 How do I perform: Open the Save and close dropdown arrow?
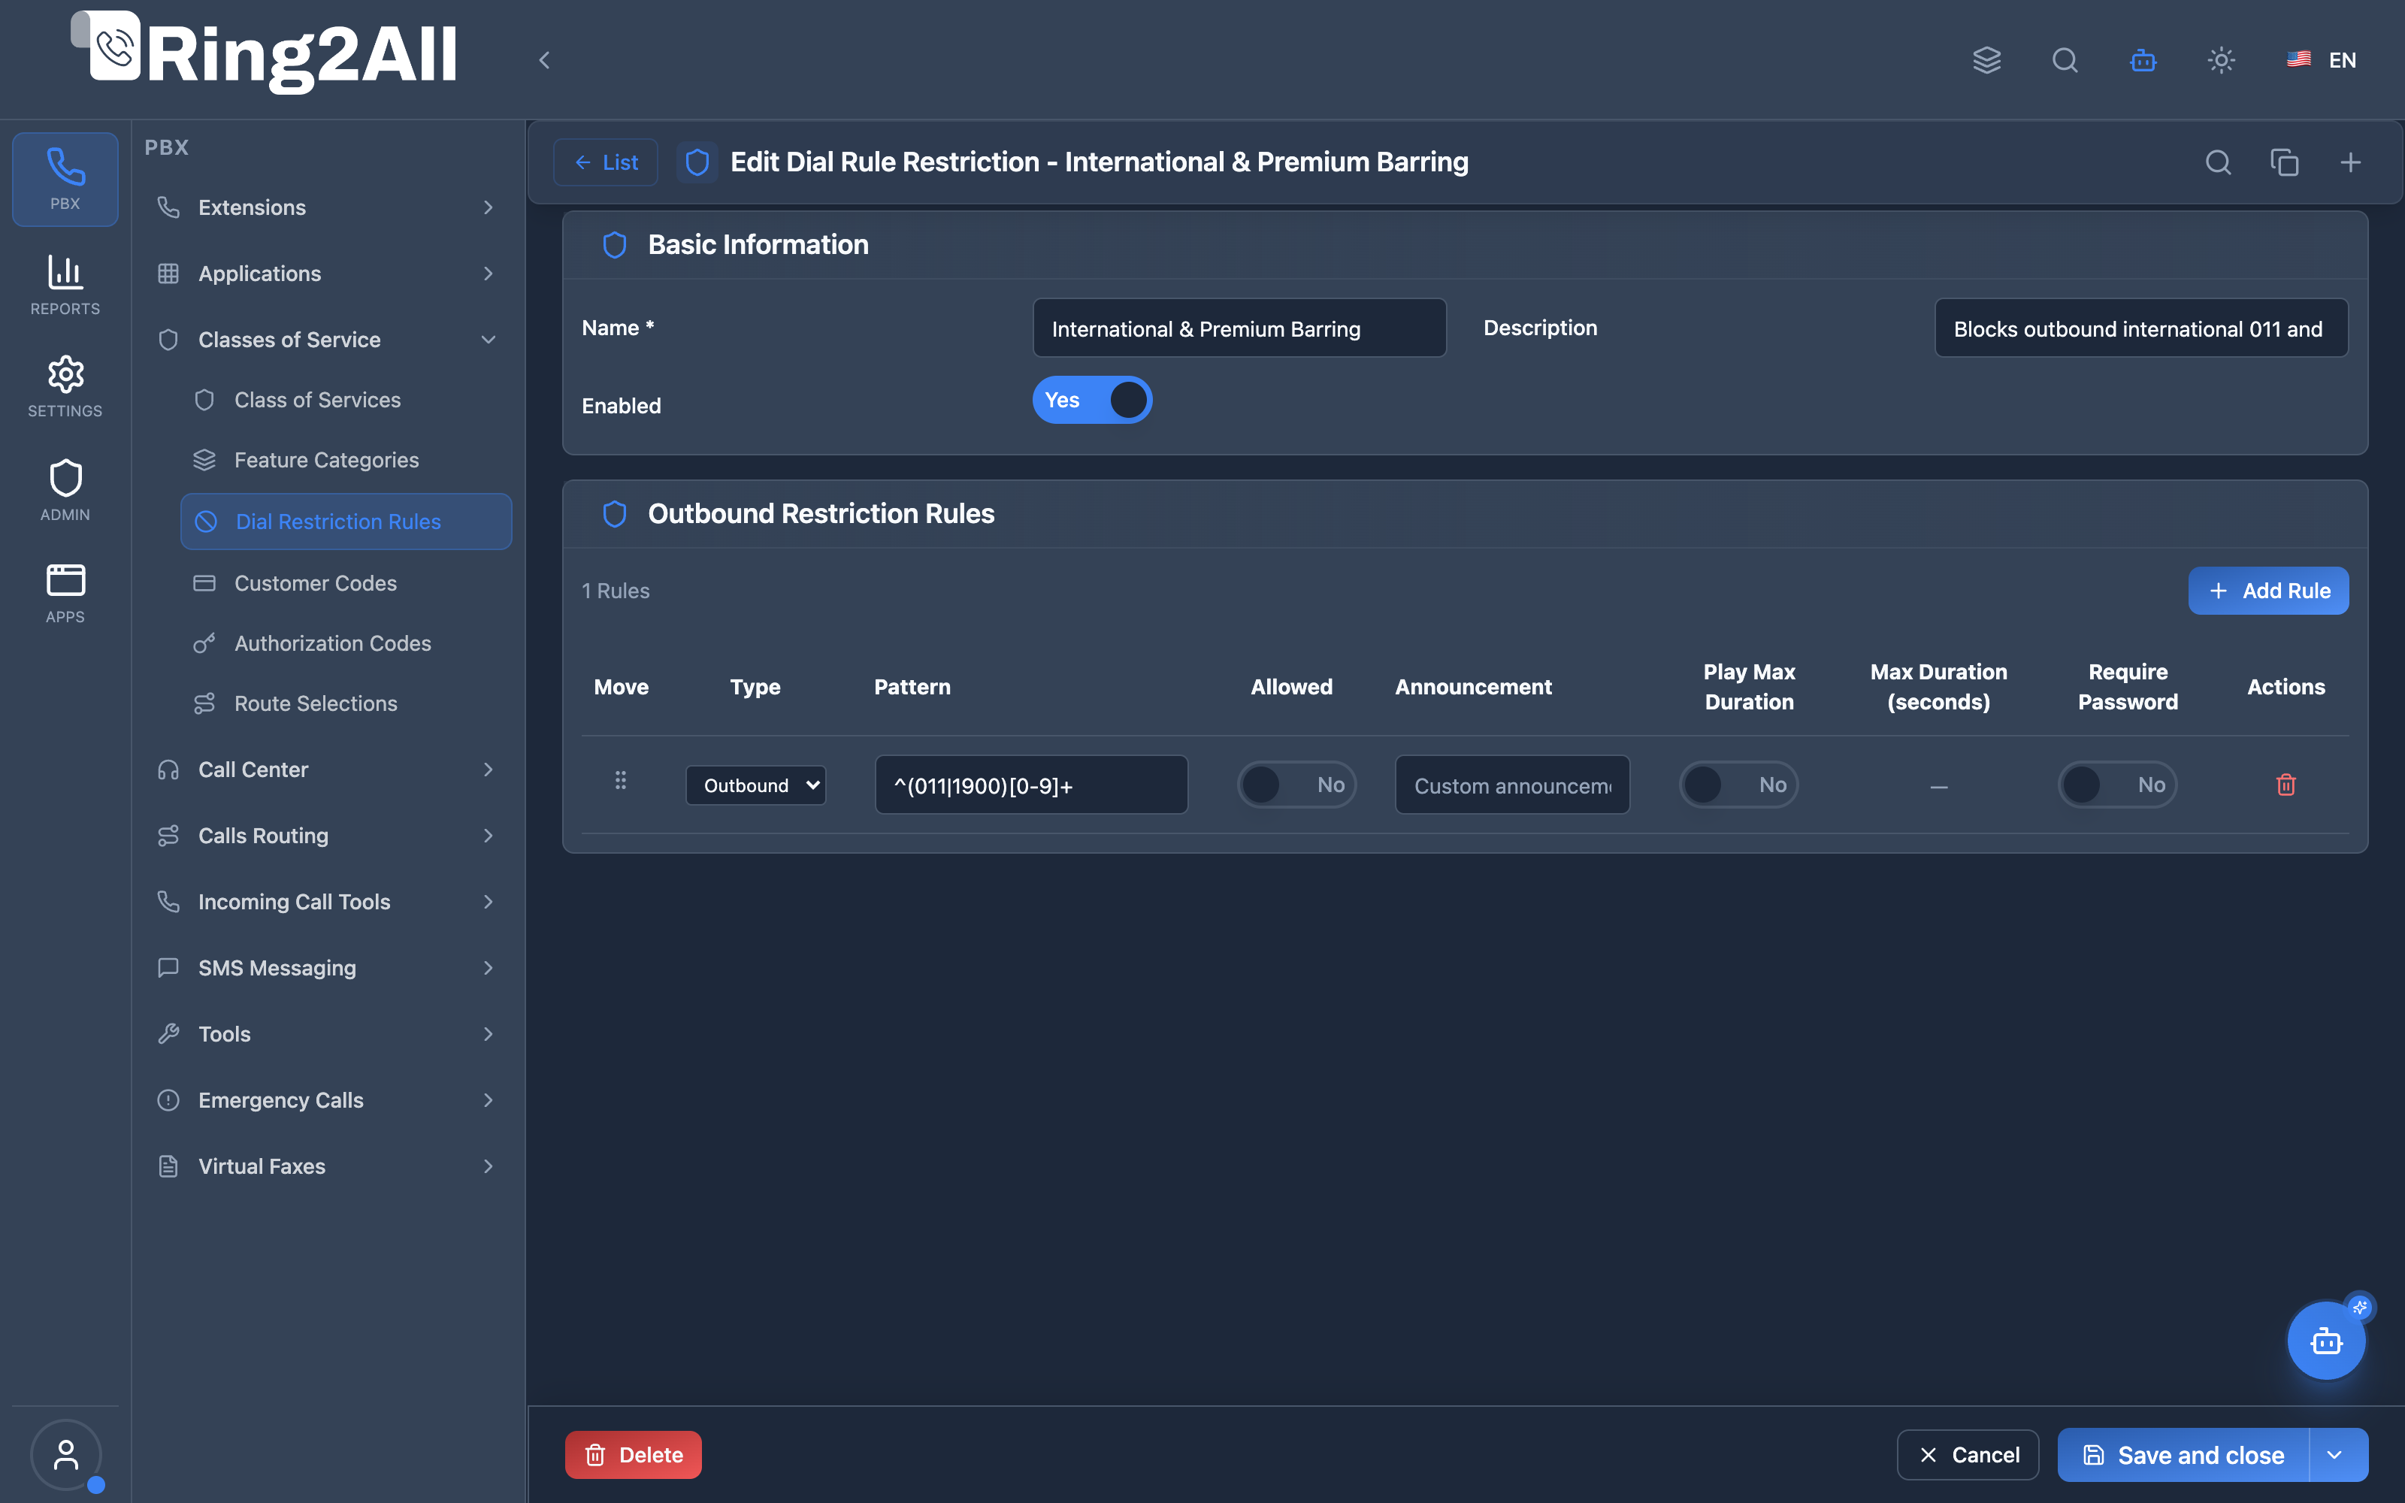[2334, 1454]
